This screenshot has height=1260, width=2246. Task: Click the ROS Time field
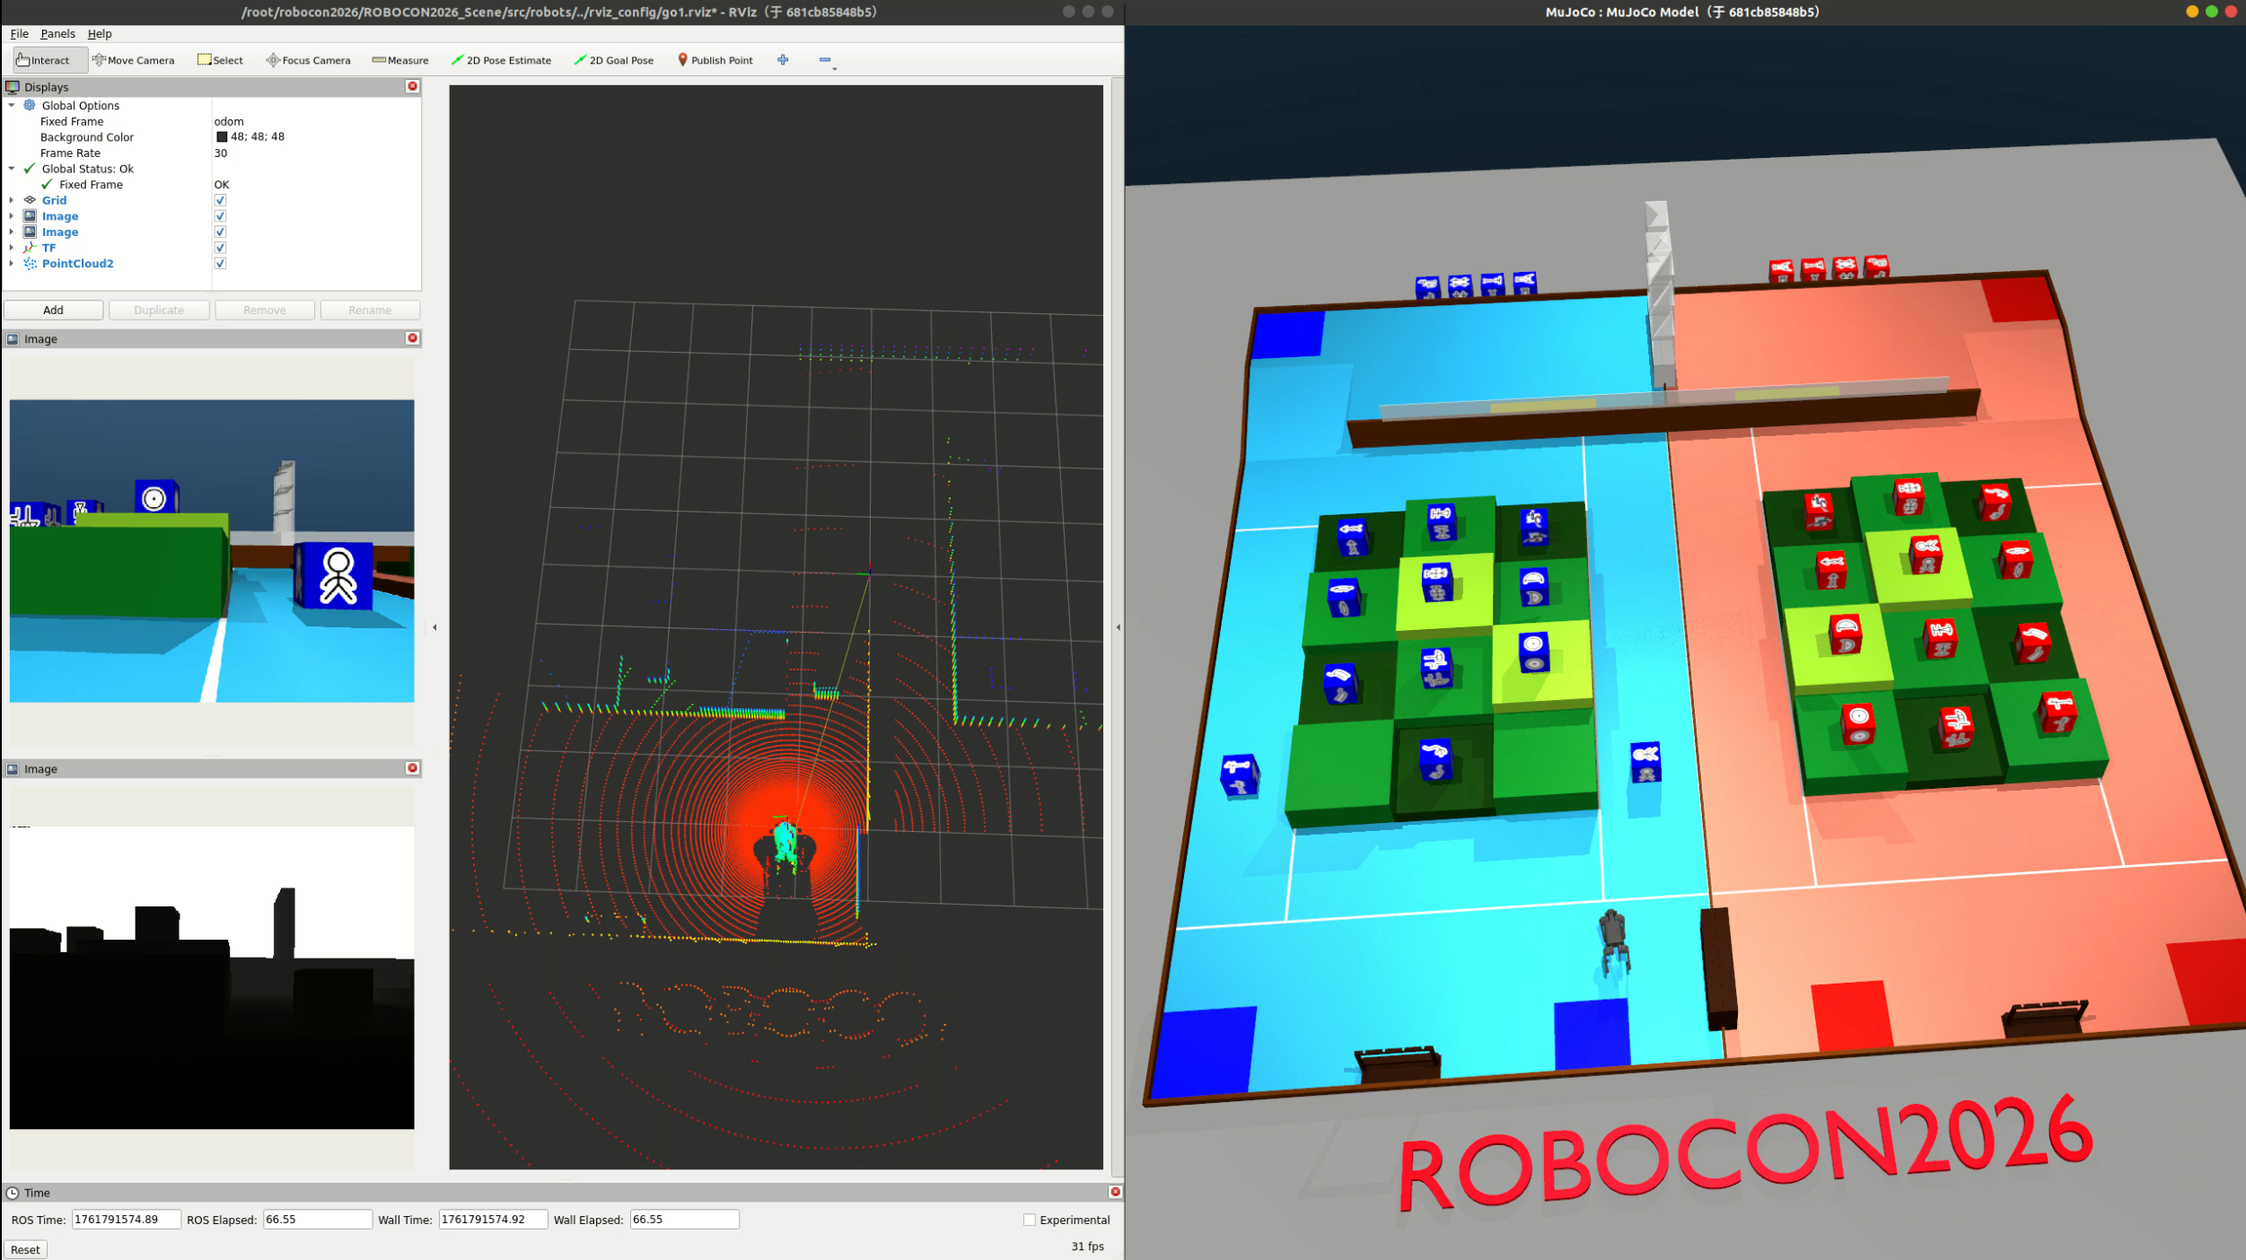(126, 1220)
